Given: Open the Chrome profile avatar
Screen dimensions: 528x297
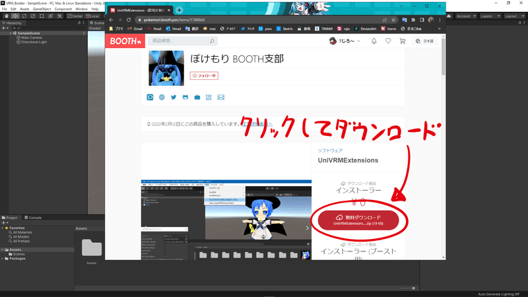Looking at the screenshot, I should pyautogui.click(x=431, y=20).
